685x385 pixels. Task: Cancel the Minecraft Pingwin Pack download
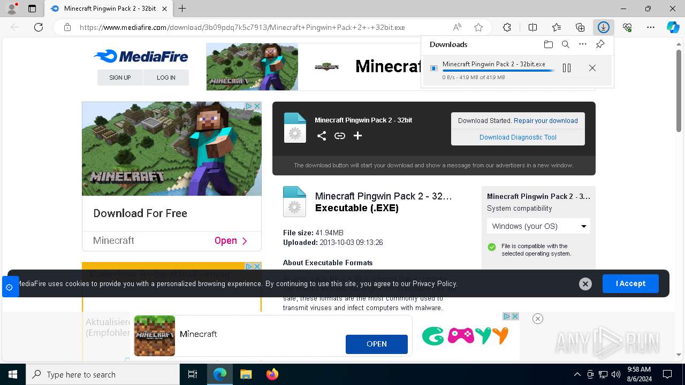tap(592, 68)
